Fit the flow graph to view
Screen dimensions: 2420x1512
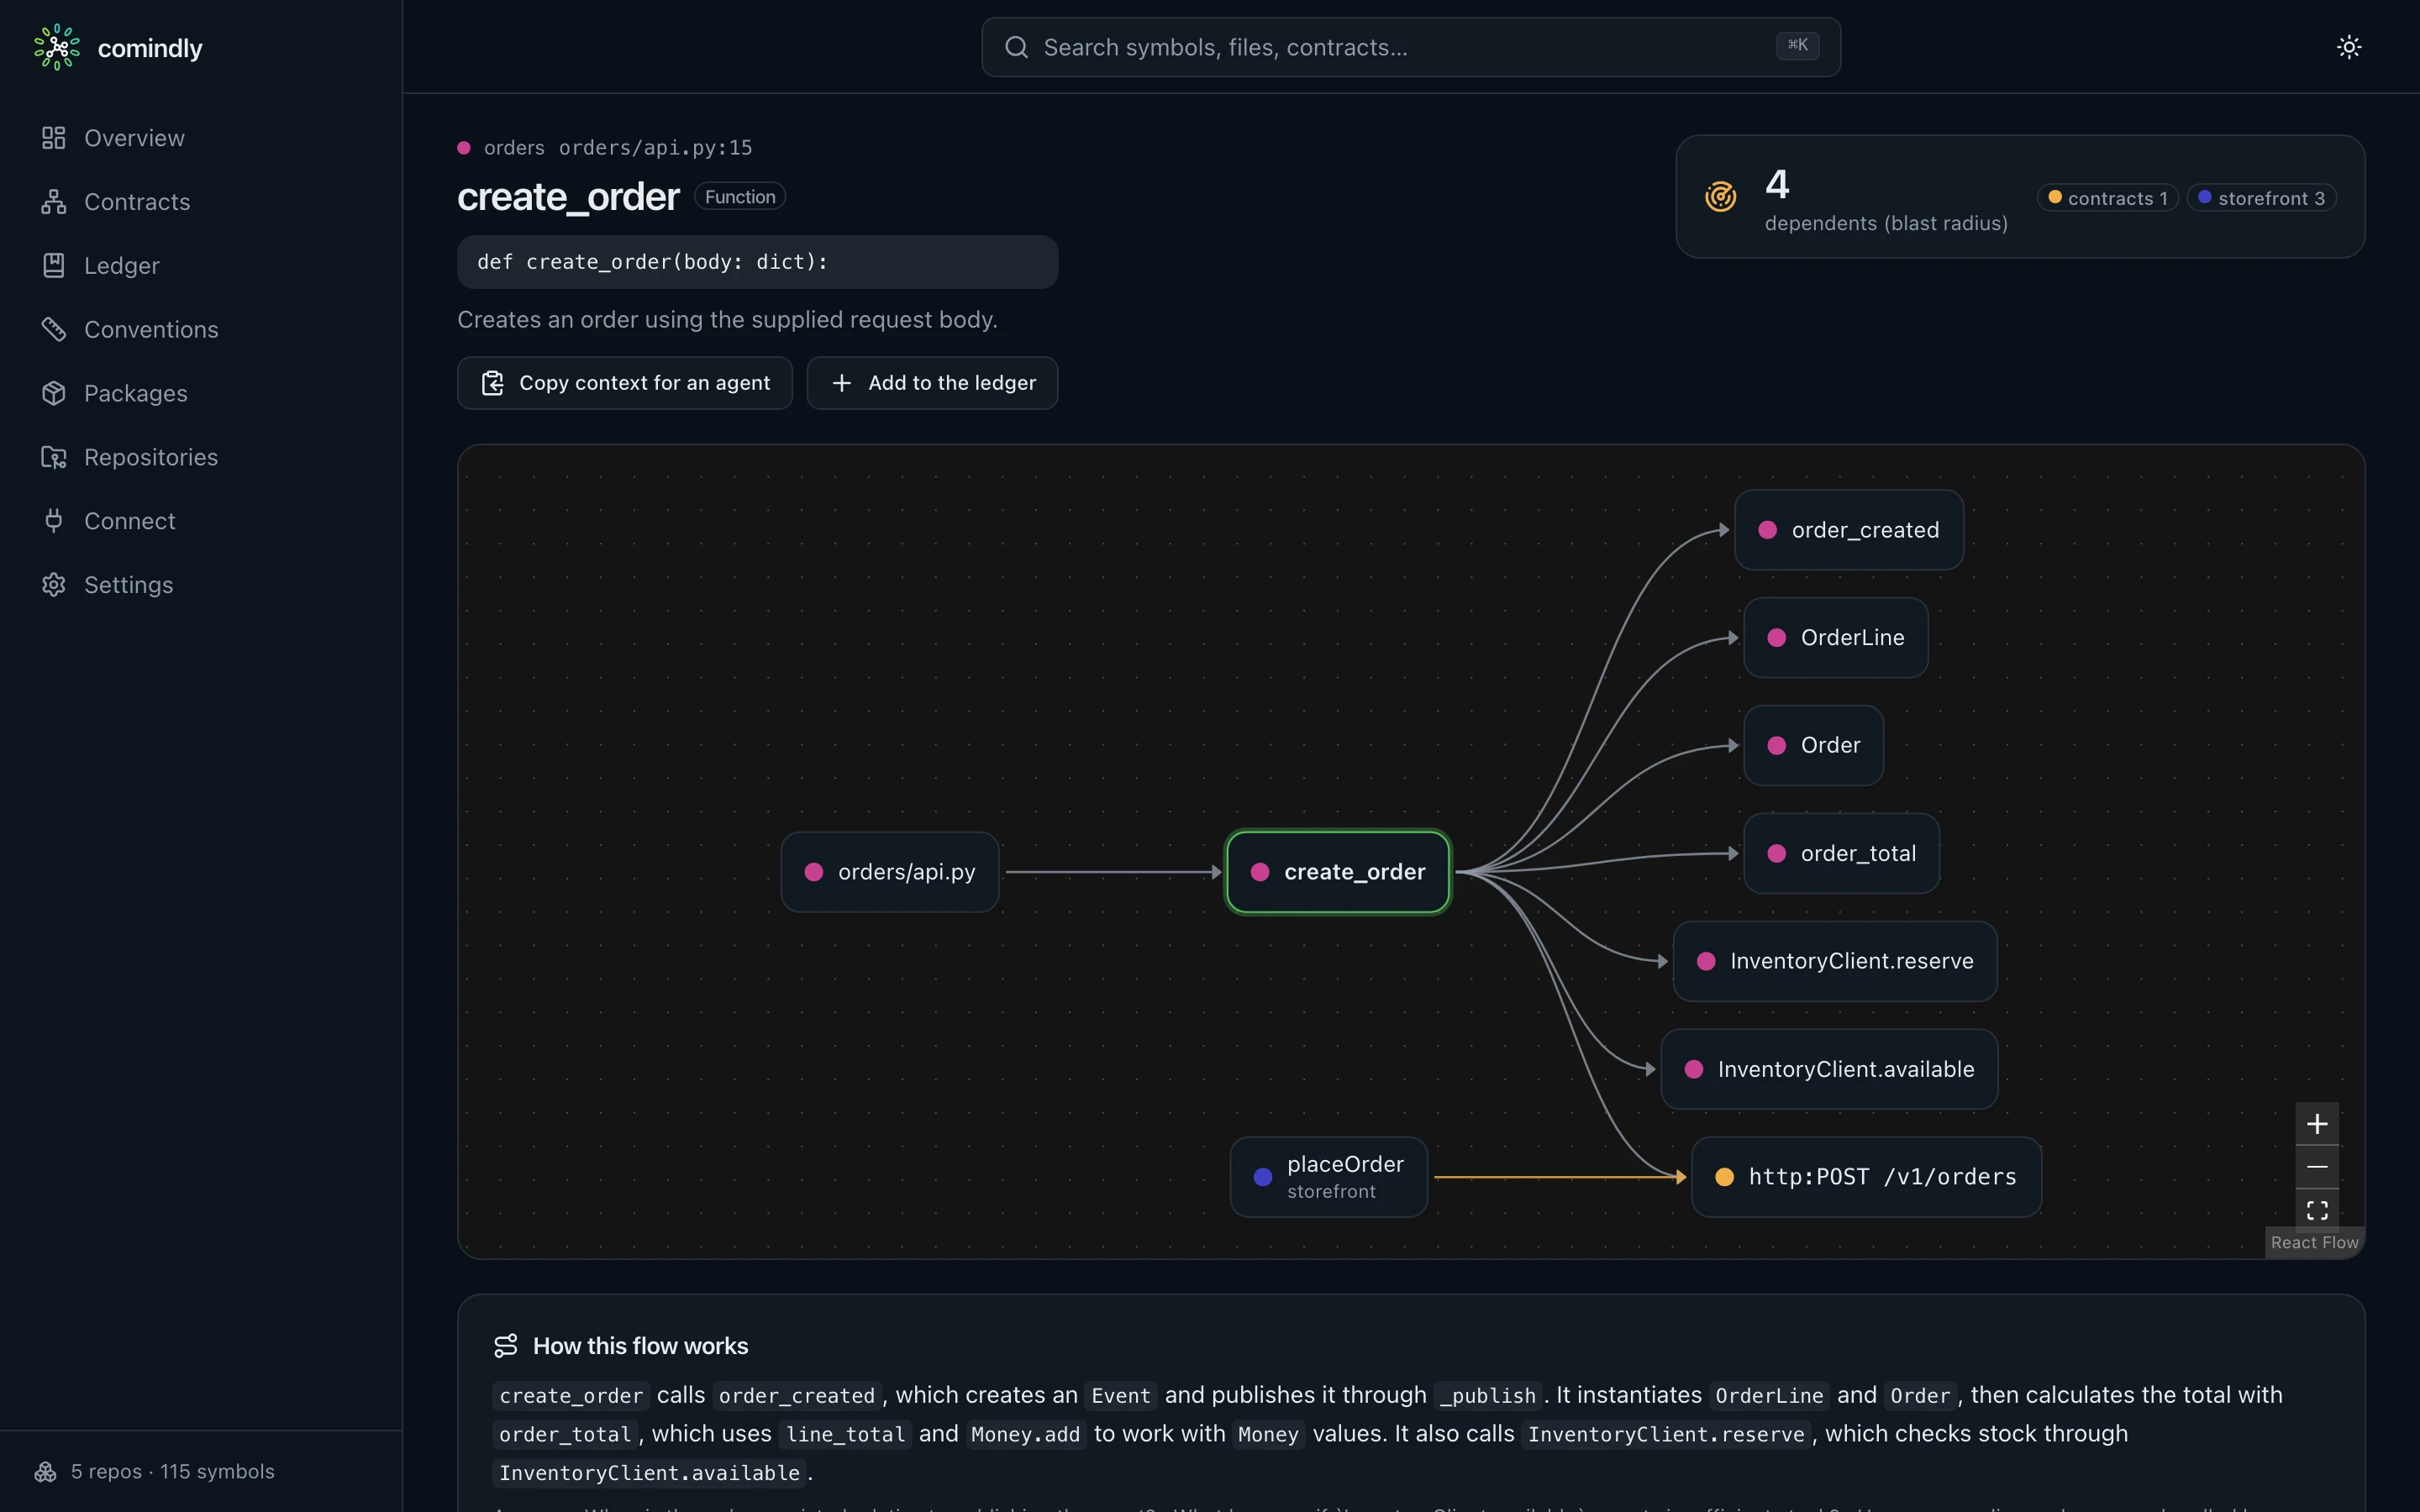tap(2317, 1210)
